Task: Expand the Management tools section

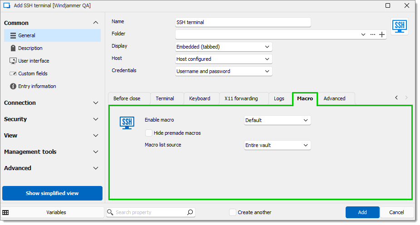Action: click(x=96, y=152)
